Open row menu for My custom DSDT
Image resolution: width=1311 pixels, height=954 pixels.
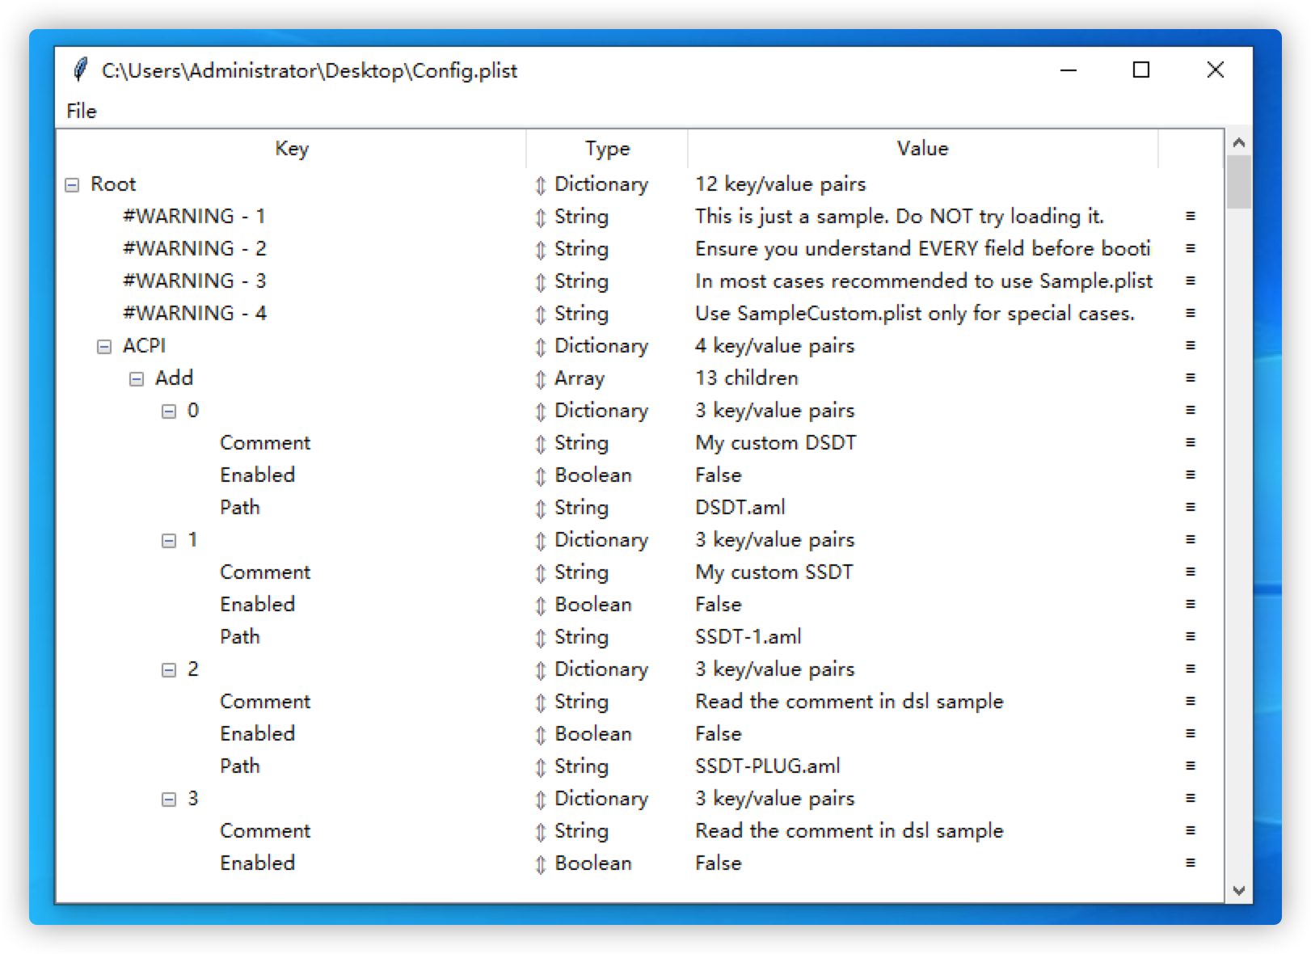pos(1191,442)
